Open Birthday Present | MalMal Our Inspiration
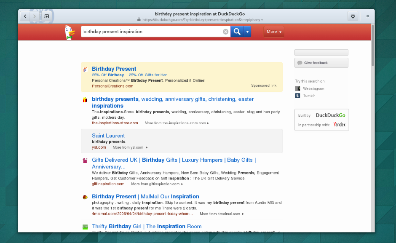396x243 pixels. pos(145,197)
